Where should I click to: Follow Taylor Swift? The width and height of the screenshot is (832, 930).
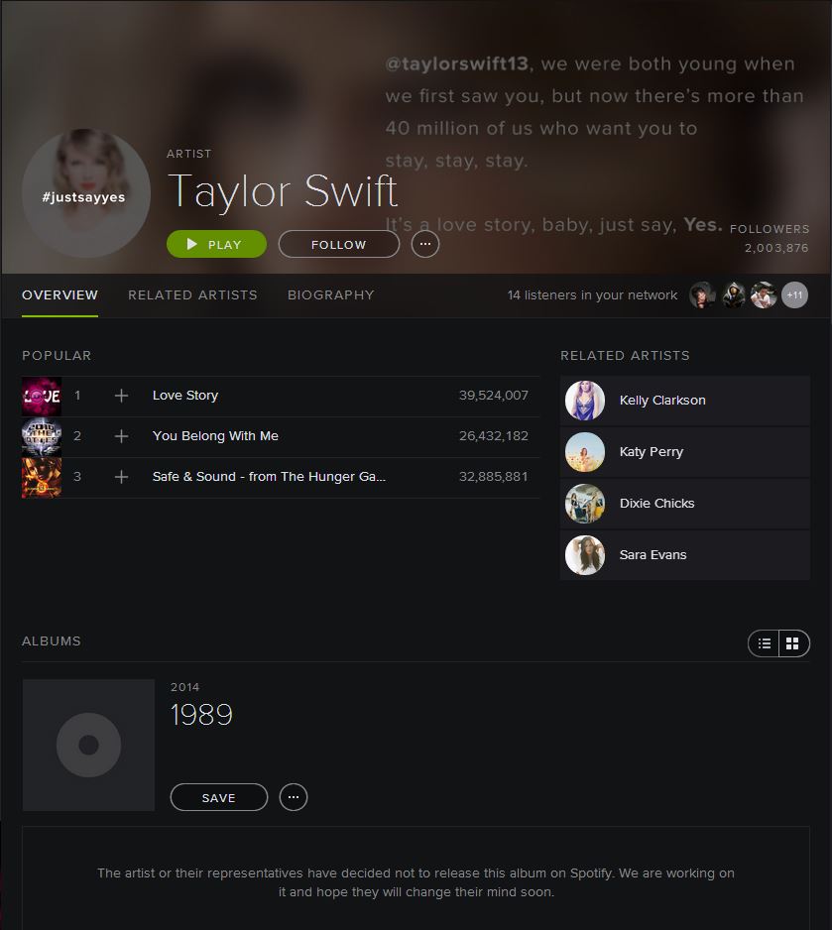point(338,244)
